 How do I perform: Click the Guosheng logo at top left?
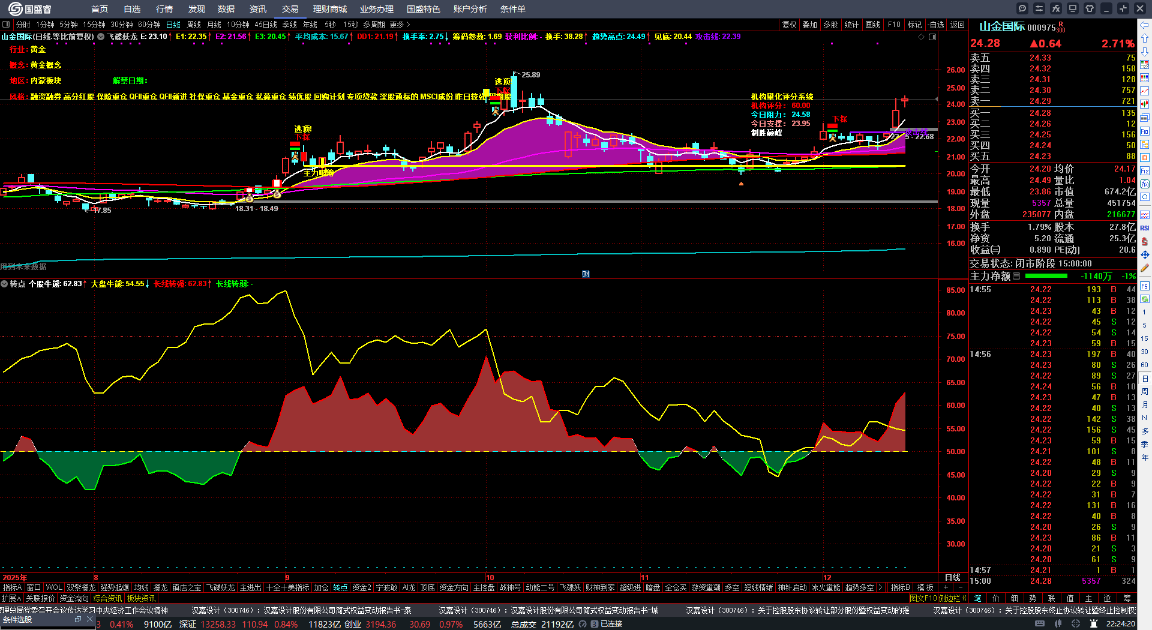coord(30,9)
